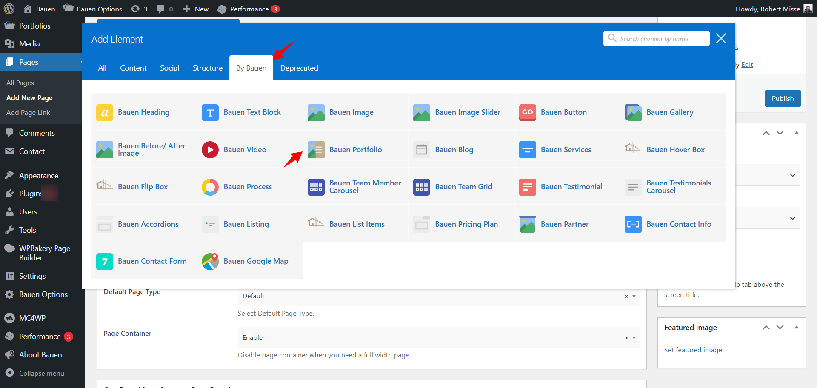The image size is (817, 388).
Task: Clear the Page Container Enable selection
Action: (x=626, y=338)
